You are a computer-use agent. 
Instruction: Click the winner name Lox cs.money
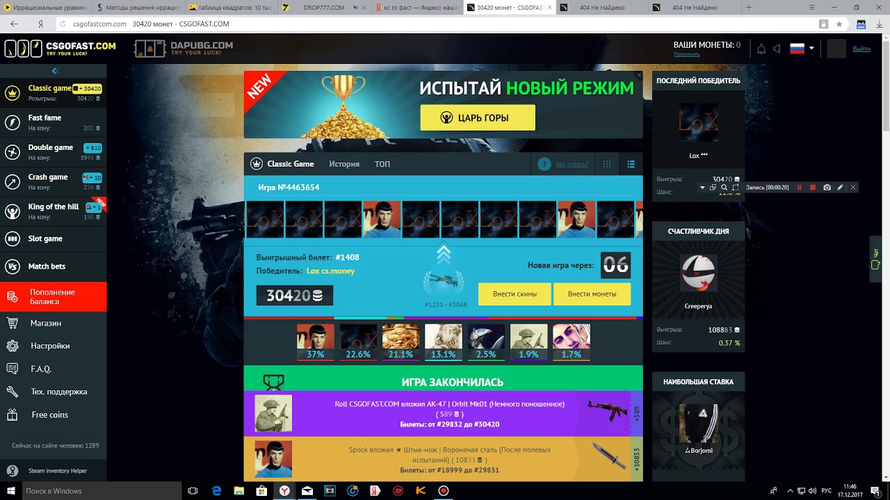[331, 271]
